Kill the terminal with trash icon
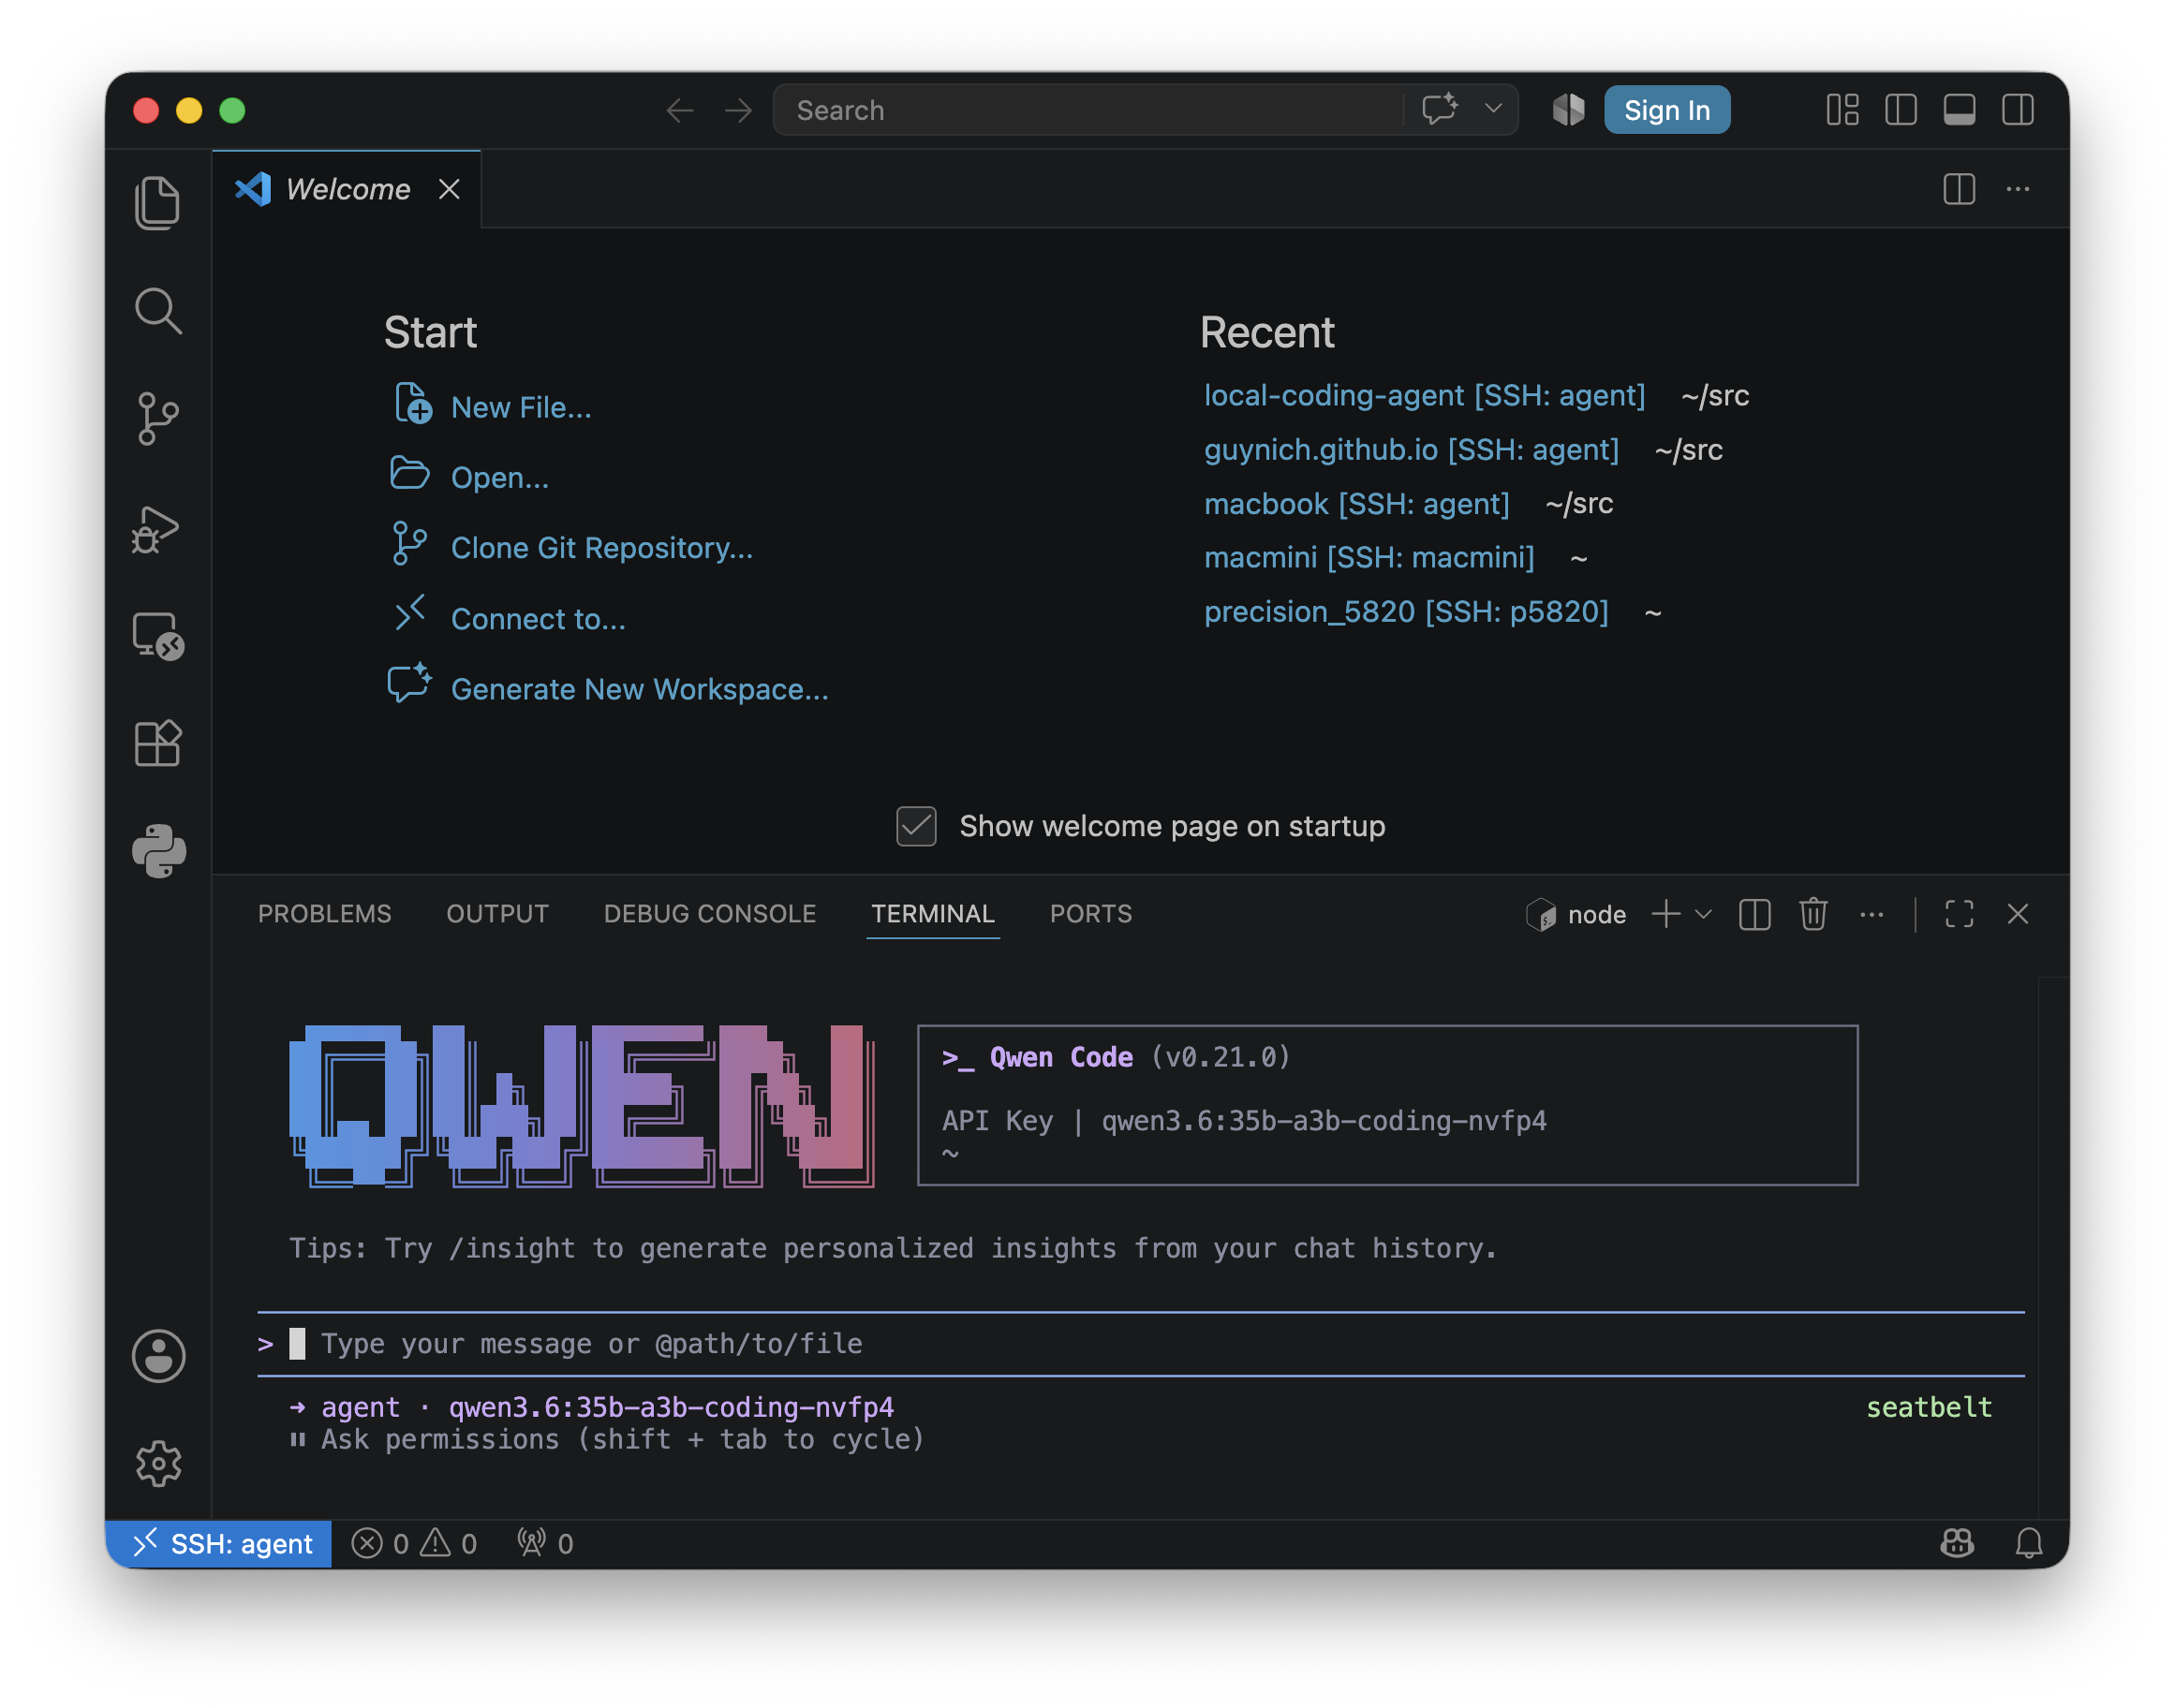This screenshot has width=2175, height=1708. point(1812,914)
